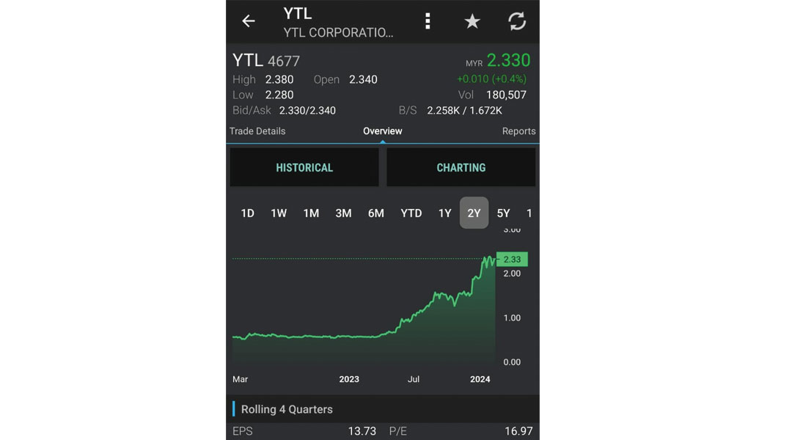Switch chart to 1Y range
The width and height of the screenshot is (792, 440).
pyautogui.click(x=444, y=213)
